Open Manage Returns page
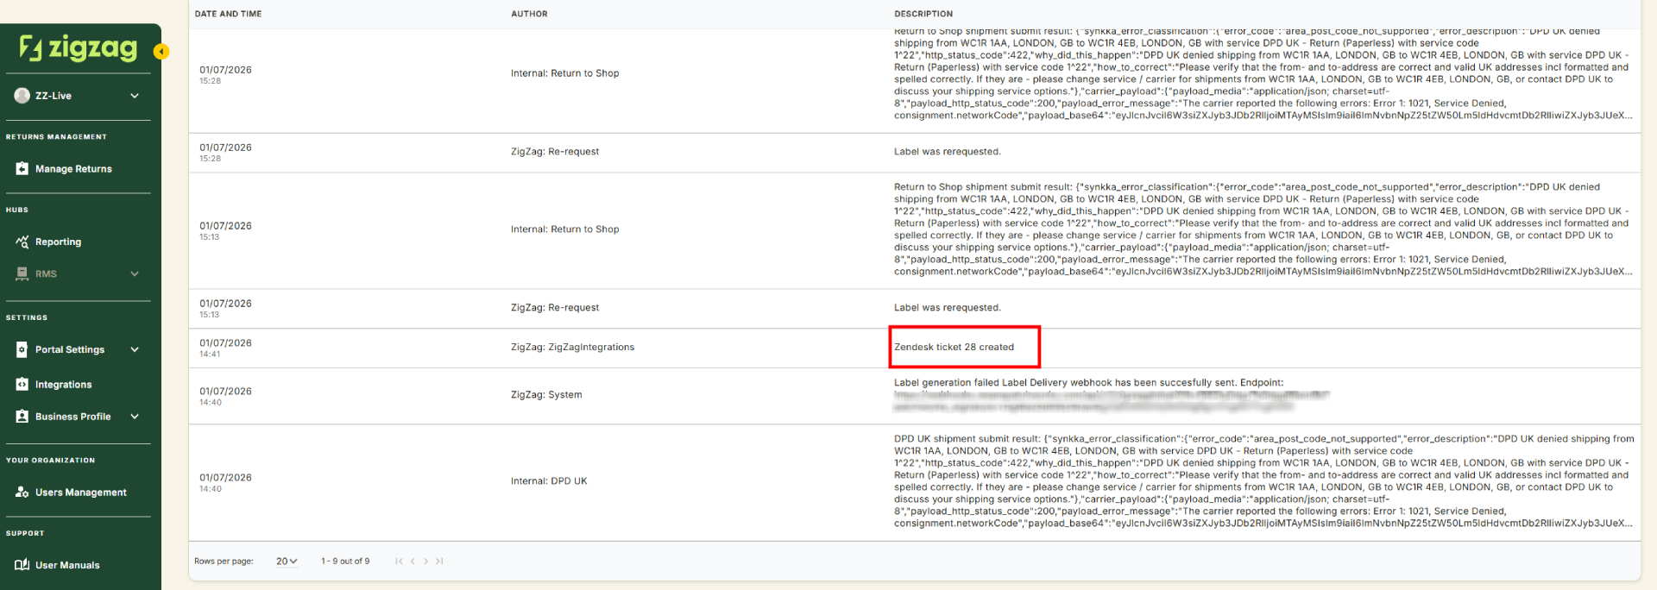This screenshot has width=1657, height=590. 73,169
